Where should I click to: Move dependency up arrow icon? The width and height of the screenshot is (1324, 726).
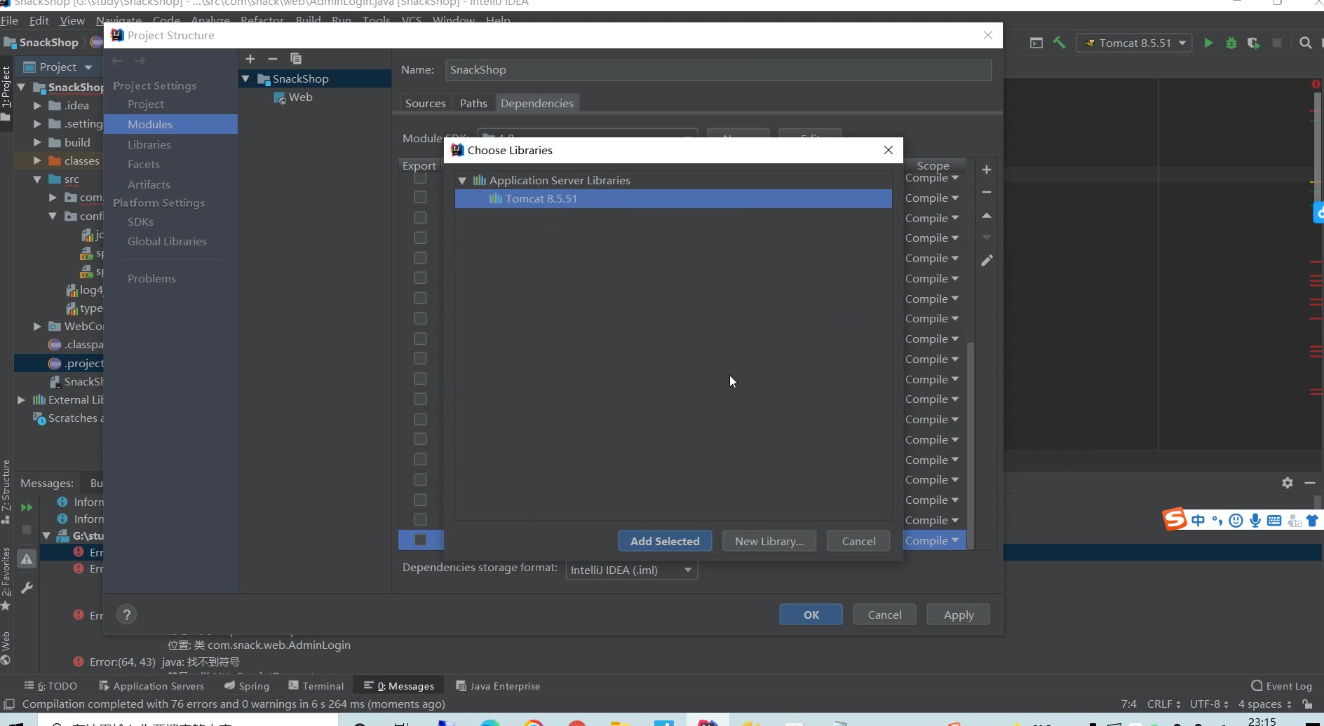pos(986,215)
